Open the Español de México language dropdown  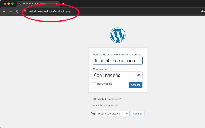click(113, 114)
